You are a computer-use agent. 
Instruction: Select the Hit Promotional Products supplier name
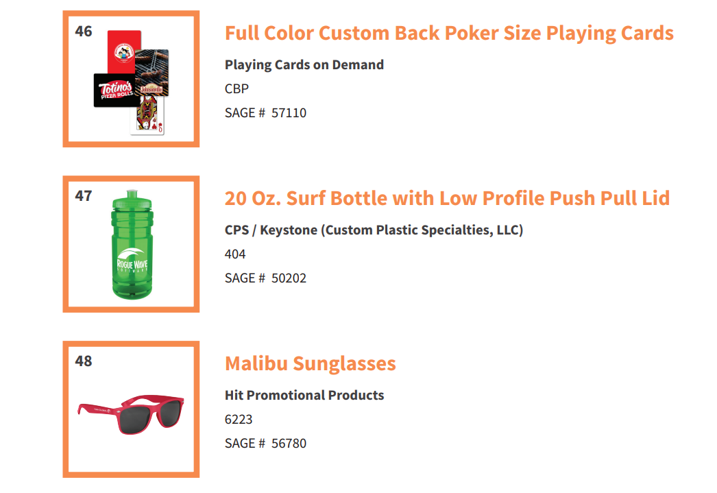tap(304, 395)
